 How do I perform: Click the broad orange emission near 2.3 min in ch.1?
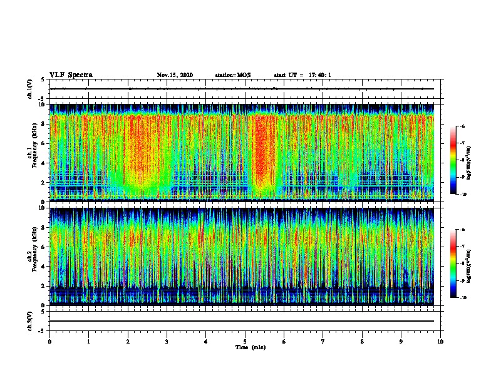tap(142, 151)
